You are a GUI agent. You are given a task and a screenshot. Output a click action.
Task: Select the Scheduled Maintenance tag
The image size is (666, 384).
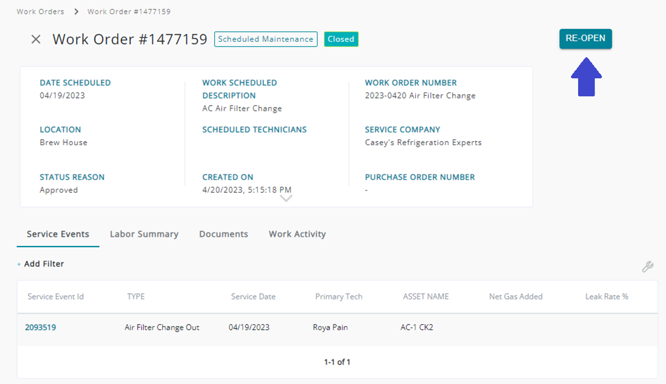tap(266, 39)
